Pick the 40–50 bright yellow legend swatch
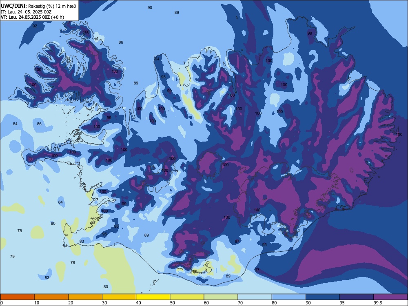This screenshot has height=306, width=408. (x=153, y=297)
